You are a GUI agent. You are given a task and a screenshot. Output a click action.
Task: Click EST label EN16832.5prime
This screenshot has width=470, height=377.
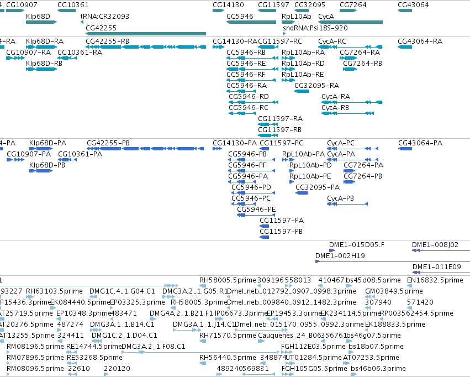coord(435,280)
